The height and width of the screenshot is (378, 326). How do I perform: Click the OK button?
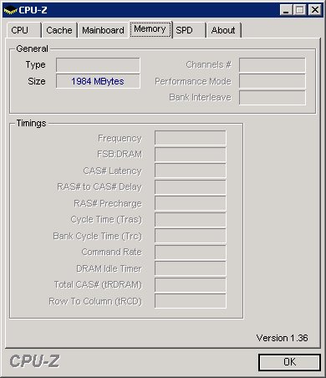(289, 362)
